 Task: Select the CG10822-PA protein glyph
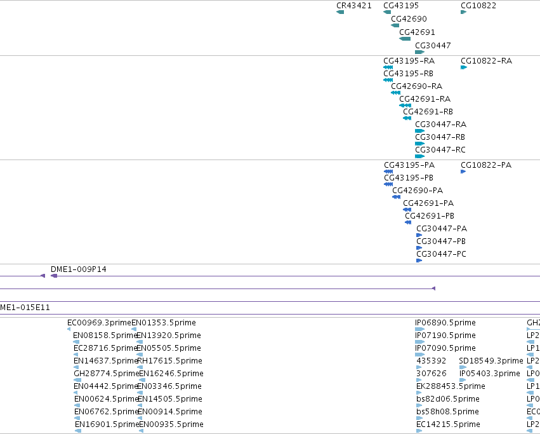pyautogui.click(x=463, y=172)
